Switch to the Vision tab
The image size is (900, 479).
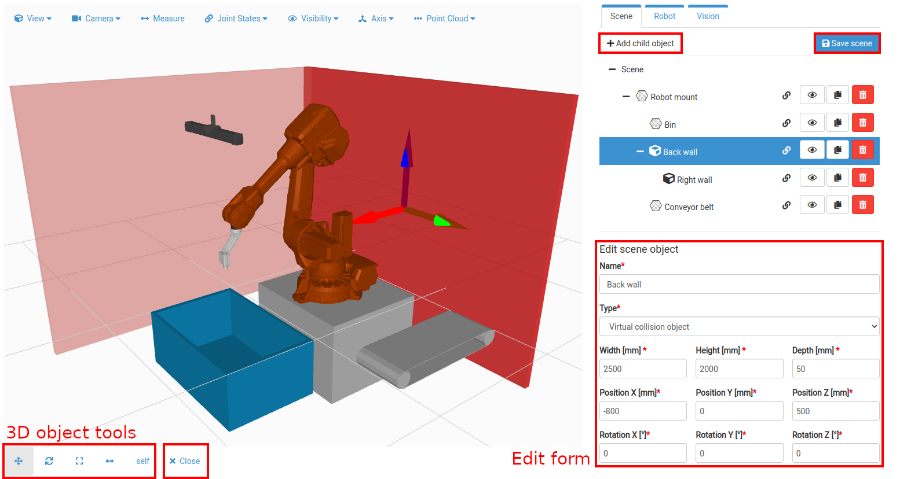708,16
